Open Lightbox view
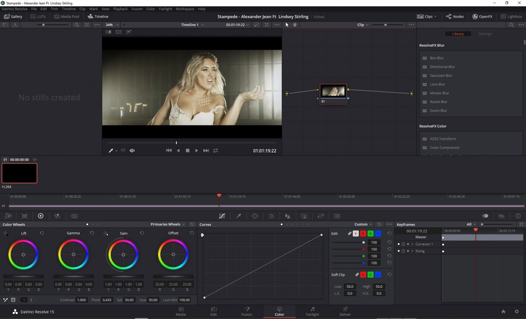 tap(511, 16)
